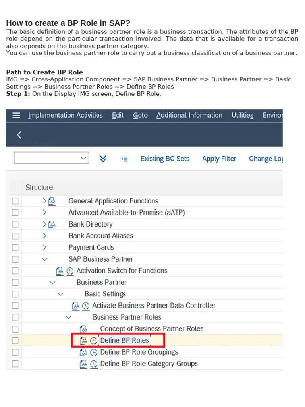
Task: Execute activity icon for Define BP Role Category Groups
Action: click(x=94, y=364)
